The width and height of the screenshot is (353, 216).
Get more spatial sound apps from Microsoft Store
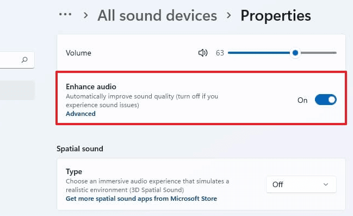(141, 199)
